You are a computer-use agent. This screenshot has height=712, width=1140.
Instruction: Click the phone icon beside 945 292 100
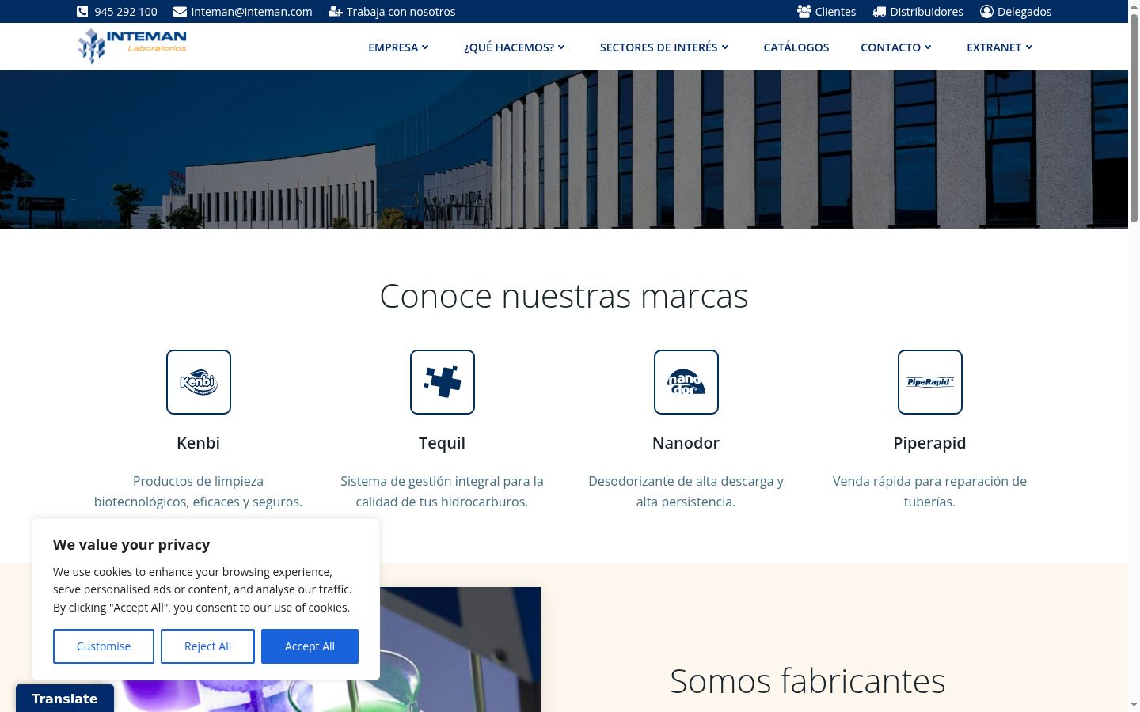82,12
